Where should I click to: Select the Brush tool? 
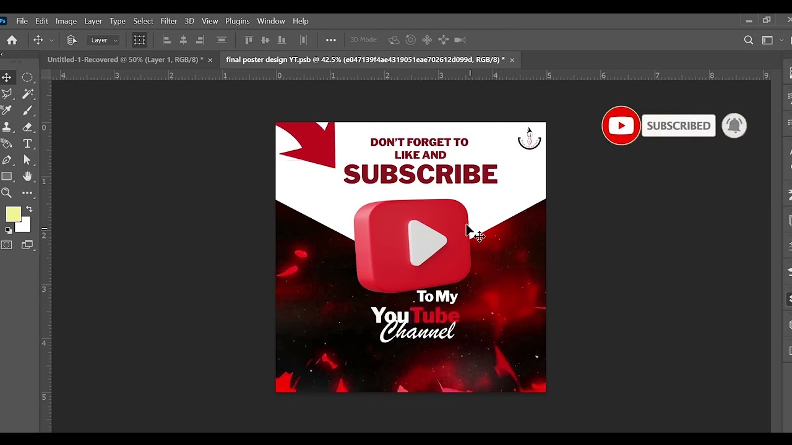point(27,110)
